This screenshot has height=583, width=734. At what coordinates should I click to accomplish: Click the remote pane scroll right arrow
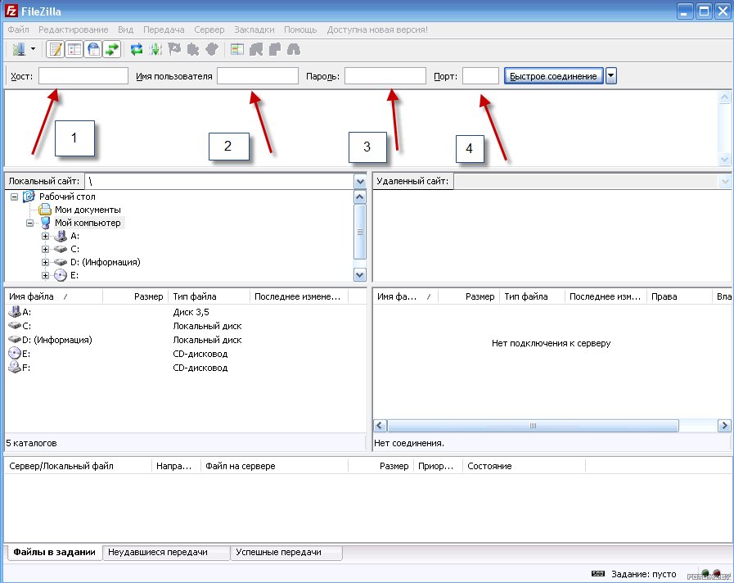tap(724, 426)
